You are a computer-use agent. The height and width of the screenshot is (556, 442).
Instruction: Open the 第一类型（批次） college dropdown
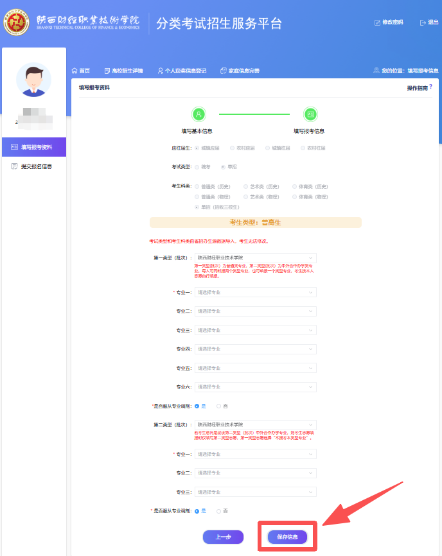pyautogui.click(x=255, y=257)
